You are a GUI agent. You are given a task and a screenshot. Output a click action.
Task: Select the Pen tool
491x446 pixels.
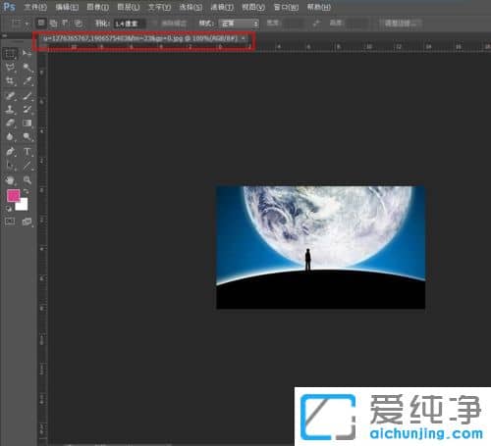coord(10,152)
